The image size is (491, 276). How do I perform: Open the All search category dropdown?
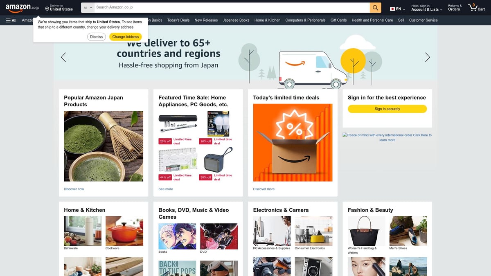tap(88, 8)
